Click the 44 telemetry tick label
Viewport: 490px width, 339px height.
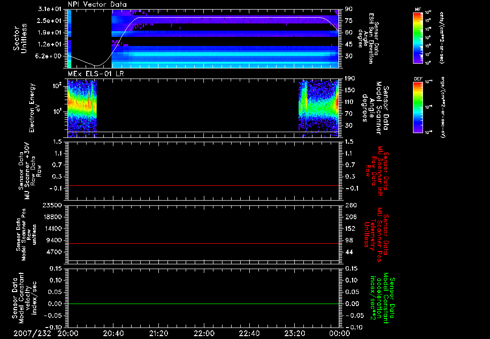click(x=349, y=252)
